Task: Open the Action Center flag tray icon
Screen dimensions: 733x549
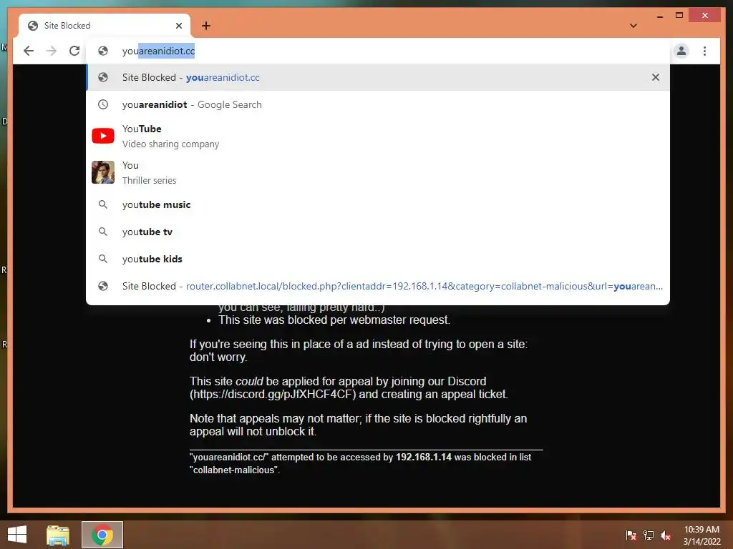Action: click(x=631, y=535)
